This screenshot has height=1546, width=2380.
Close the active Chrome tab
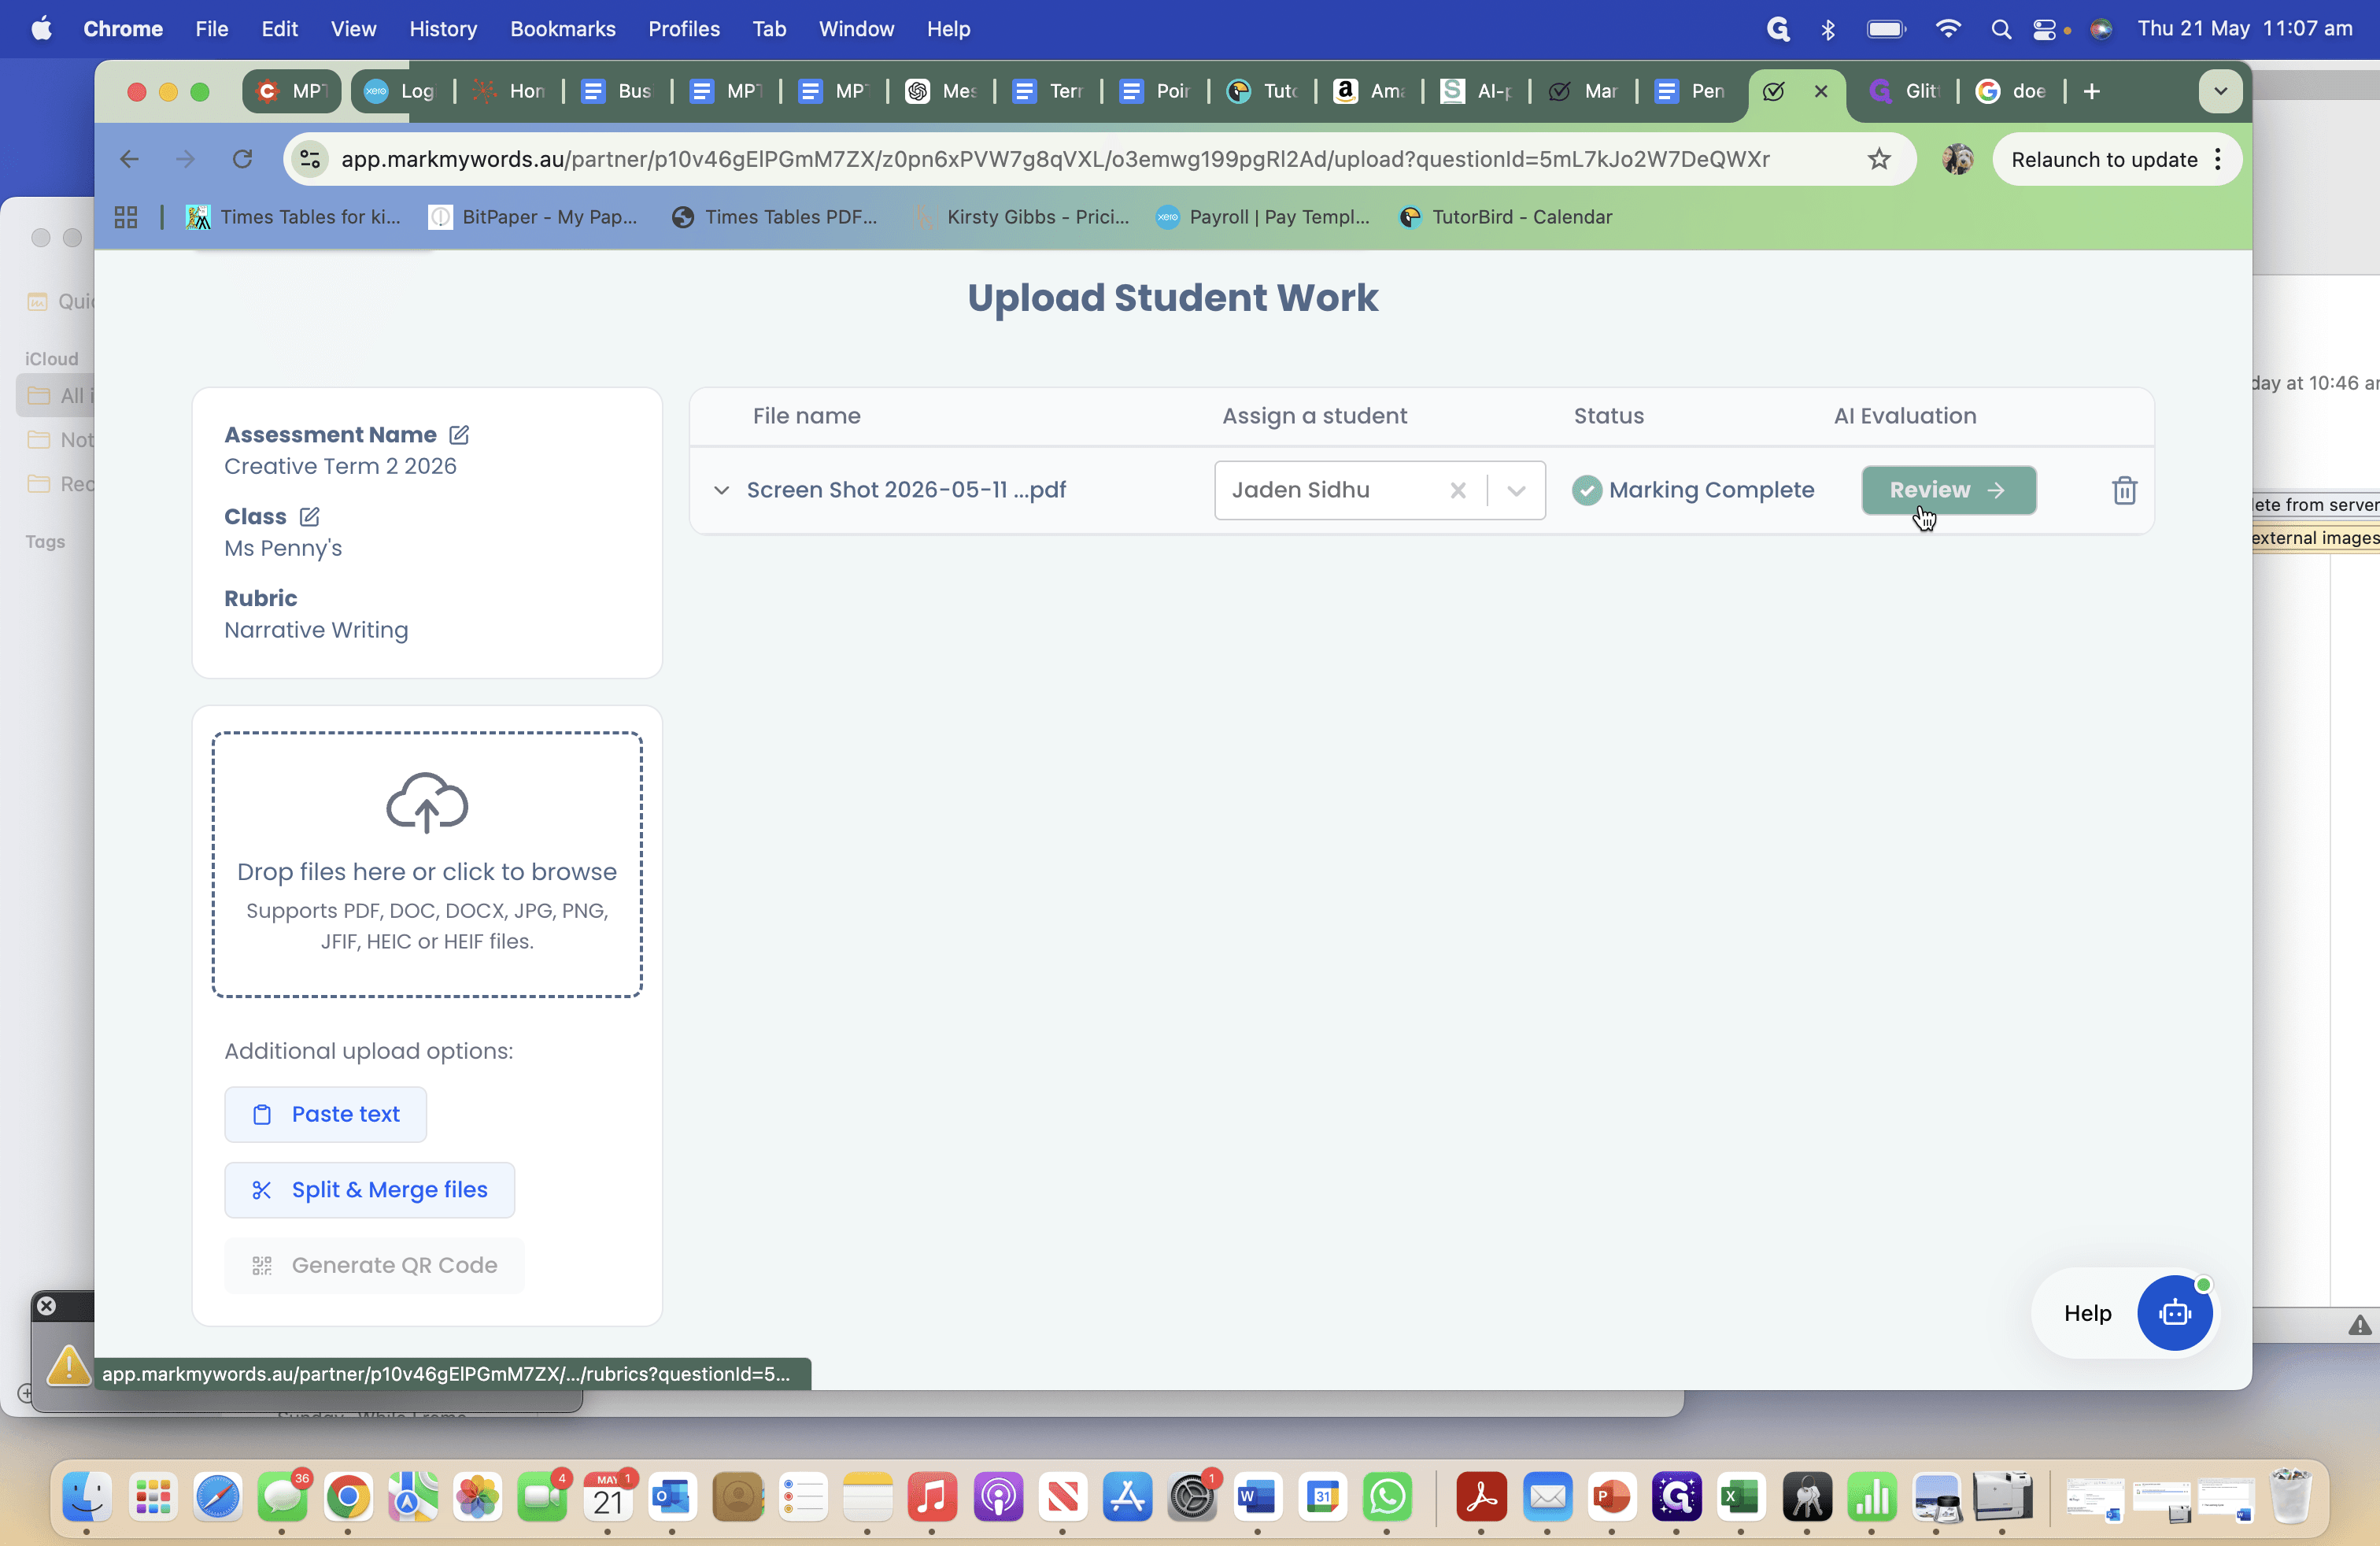1821,91
